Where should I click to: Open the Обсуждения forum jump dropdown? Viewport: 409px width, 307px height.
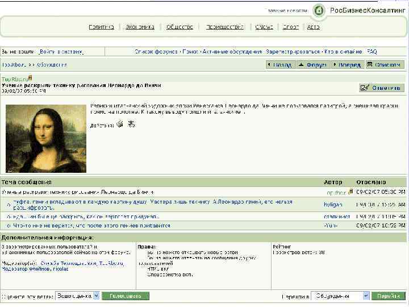tap(340, 296)
